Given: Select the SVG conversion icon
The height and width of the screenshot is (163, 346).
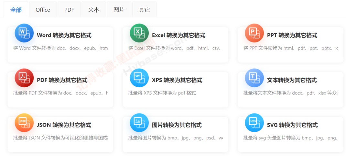Looking at the screenshot, I should point(254,123).
